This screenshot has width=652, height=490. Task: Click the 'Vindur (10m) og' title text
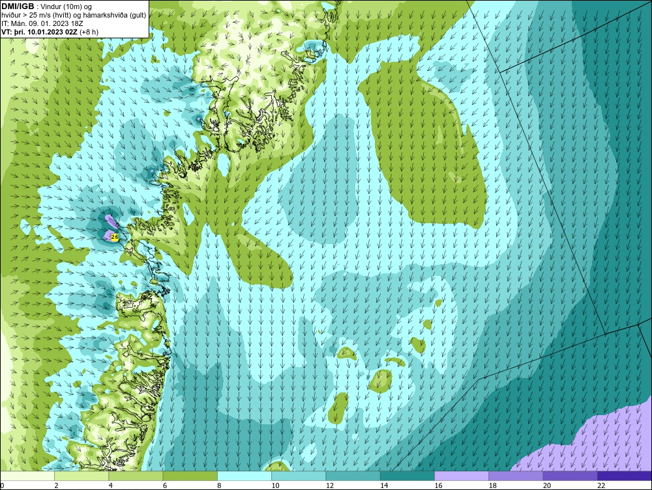67,7
